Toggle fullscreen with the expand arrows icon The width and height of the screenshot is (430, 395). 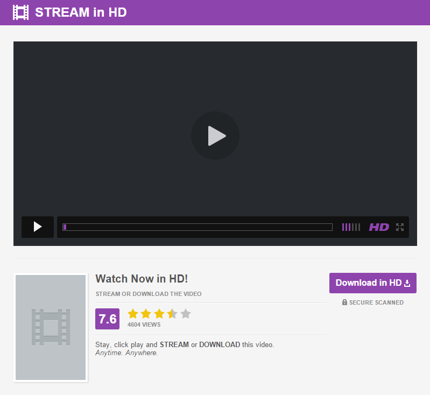[x=400, y=227]
